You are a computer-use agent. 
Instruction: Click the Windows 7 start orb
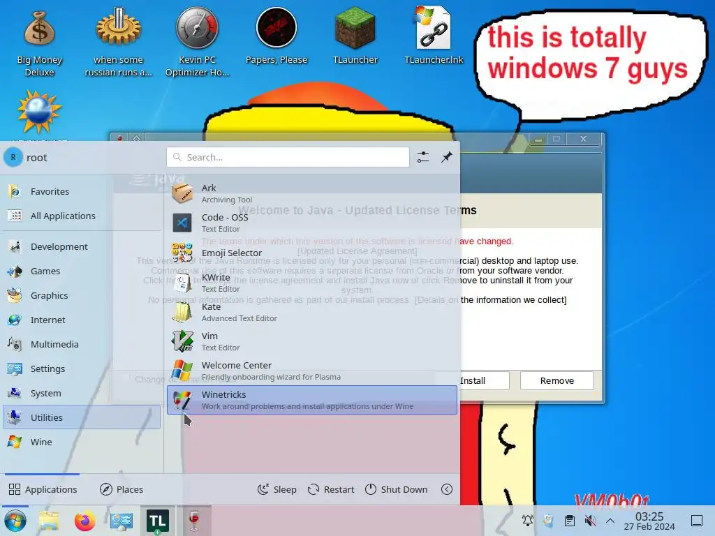pyautogui.click(x=15, y=521)
